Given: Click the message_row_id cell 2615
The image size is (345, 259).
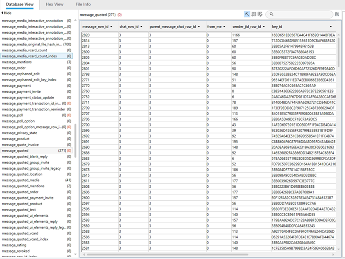Looking at the screenshot, I should click(x=100, y=175).
